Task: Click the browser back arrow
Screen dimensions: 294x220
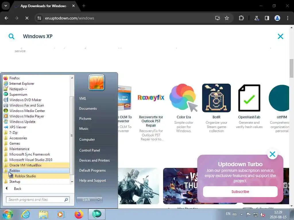Action: pos(6,18)
